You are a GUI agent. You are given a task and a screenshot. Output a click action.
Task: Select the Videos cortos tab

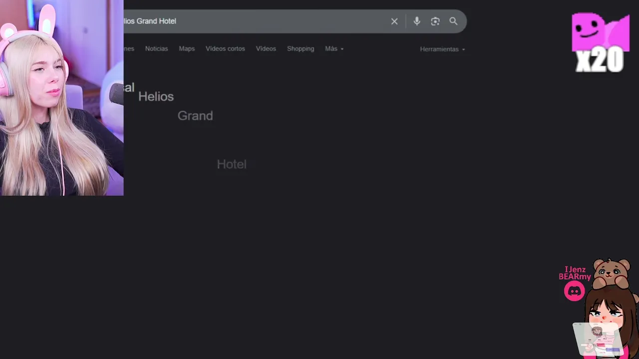(225, 48)
